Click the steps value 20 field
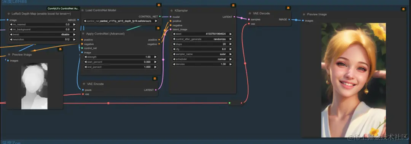 coord(202,44)
